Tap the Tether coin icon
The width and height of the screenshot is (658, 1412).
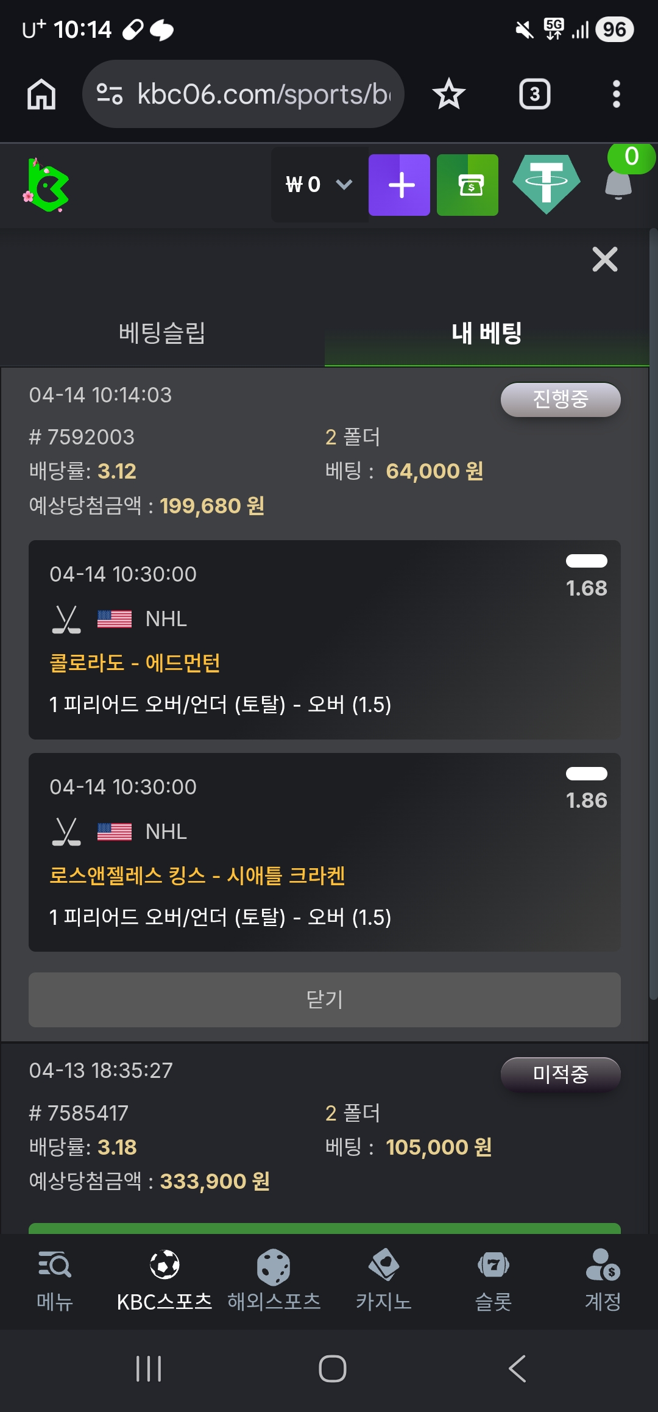pos(546,184)
